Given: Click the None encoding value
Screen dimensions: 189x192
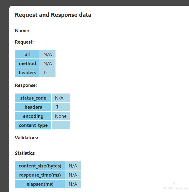Looking at the screenshot, I should pos(61,116).
